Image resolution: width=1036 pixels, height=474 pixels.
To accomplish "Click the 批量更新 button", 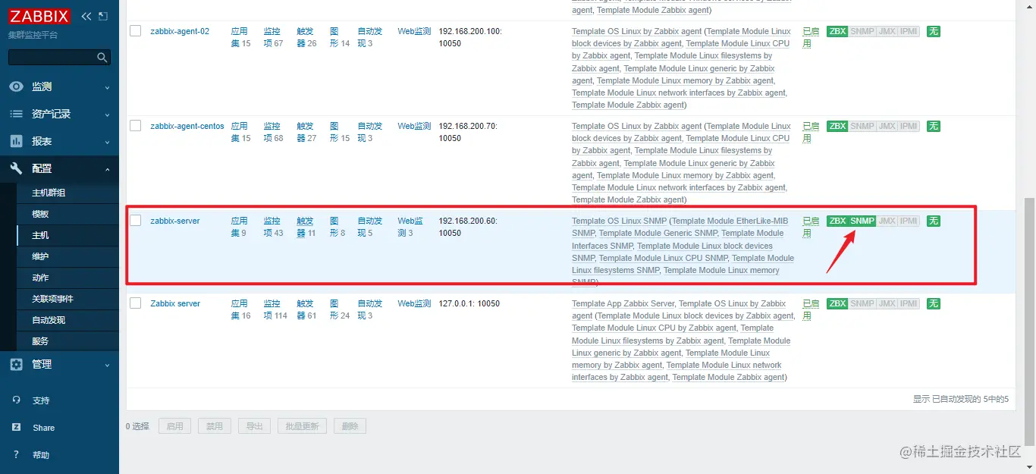I will coord(302,426).
